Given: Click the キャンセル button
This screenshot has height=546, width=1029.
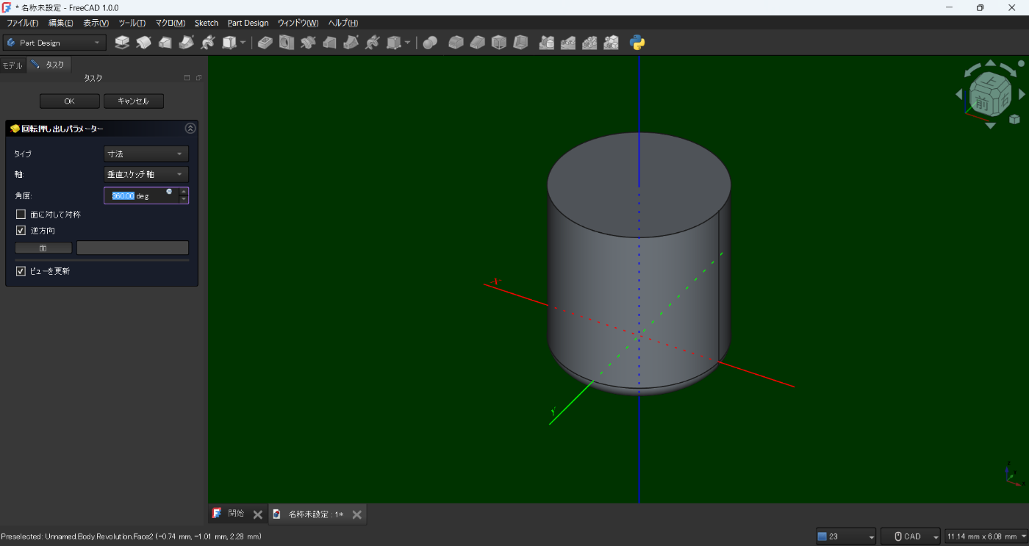Looking at the screenshot, I should (x=133, y=101).
